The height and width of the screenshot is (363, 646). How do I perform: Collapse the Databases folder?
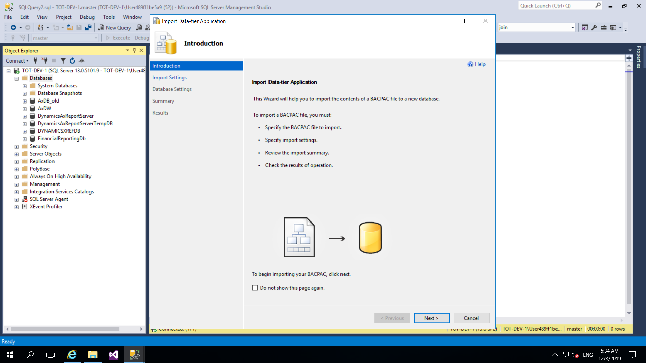tap(16, 79)
